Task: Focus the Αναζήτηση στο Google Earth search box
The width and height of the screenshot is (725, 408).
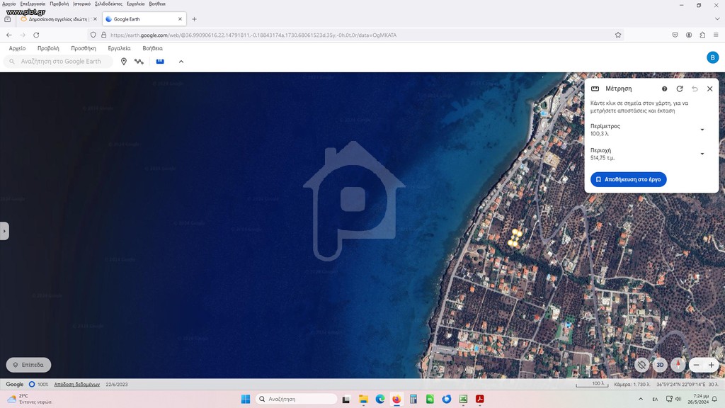Action: 58,61
